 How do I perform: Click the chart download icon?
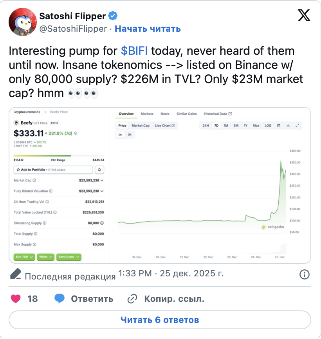pos(288,126)
